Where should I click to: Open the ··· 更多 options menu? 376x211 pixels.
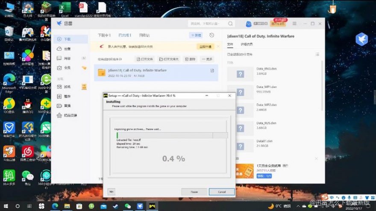pos(207,59)
